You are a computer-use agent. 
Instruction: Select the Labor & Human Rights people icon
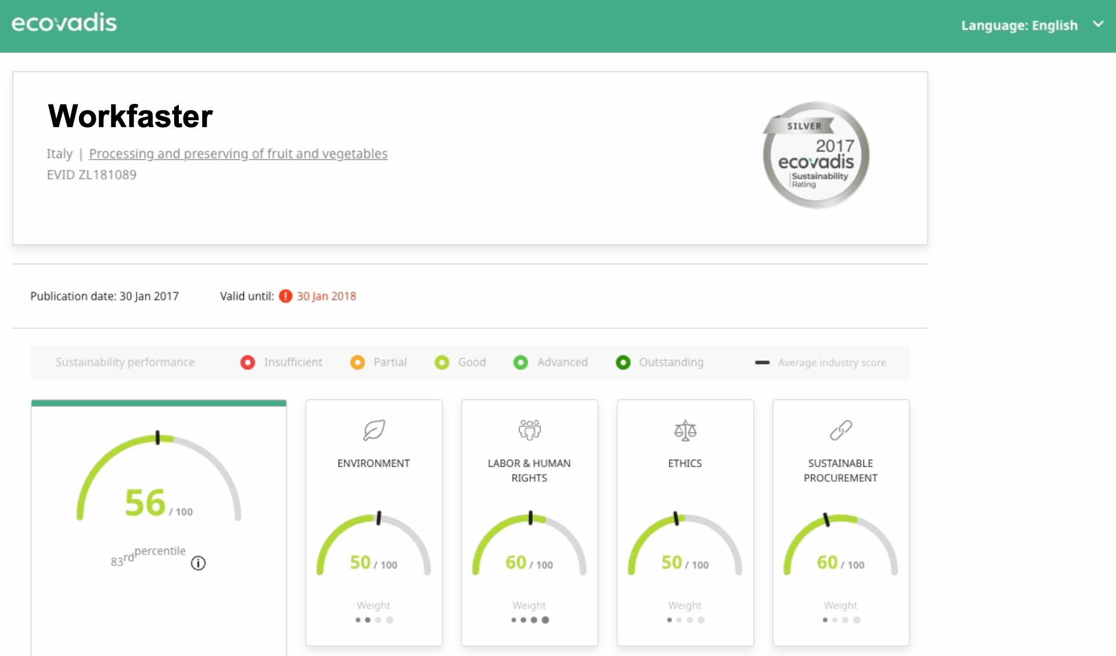coord(530,430)
